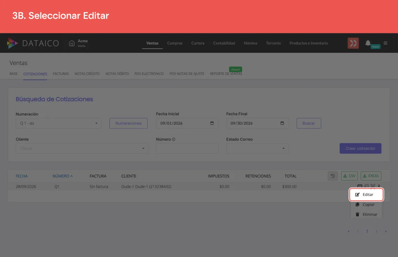Click the history refresh icon above table

point(333,176)
